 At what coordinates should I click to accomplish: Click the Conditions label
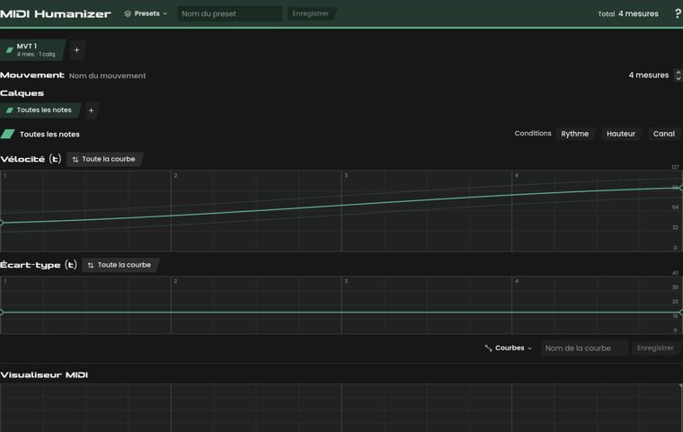[533, 133]
